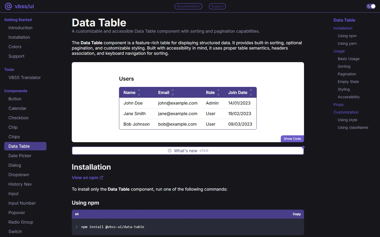Jump to Sorting section in contents
The image size is (380, 237).
tap(344, 66)
